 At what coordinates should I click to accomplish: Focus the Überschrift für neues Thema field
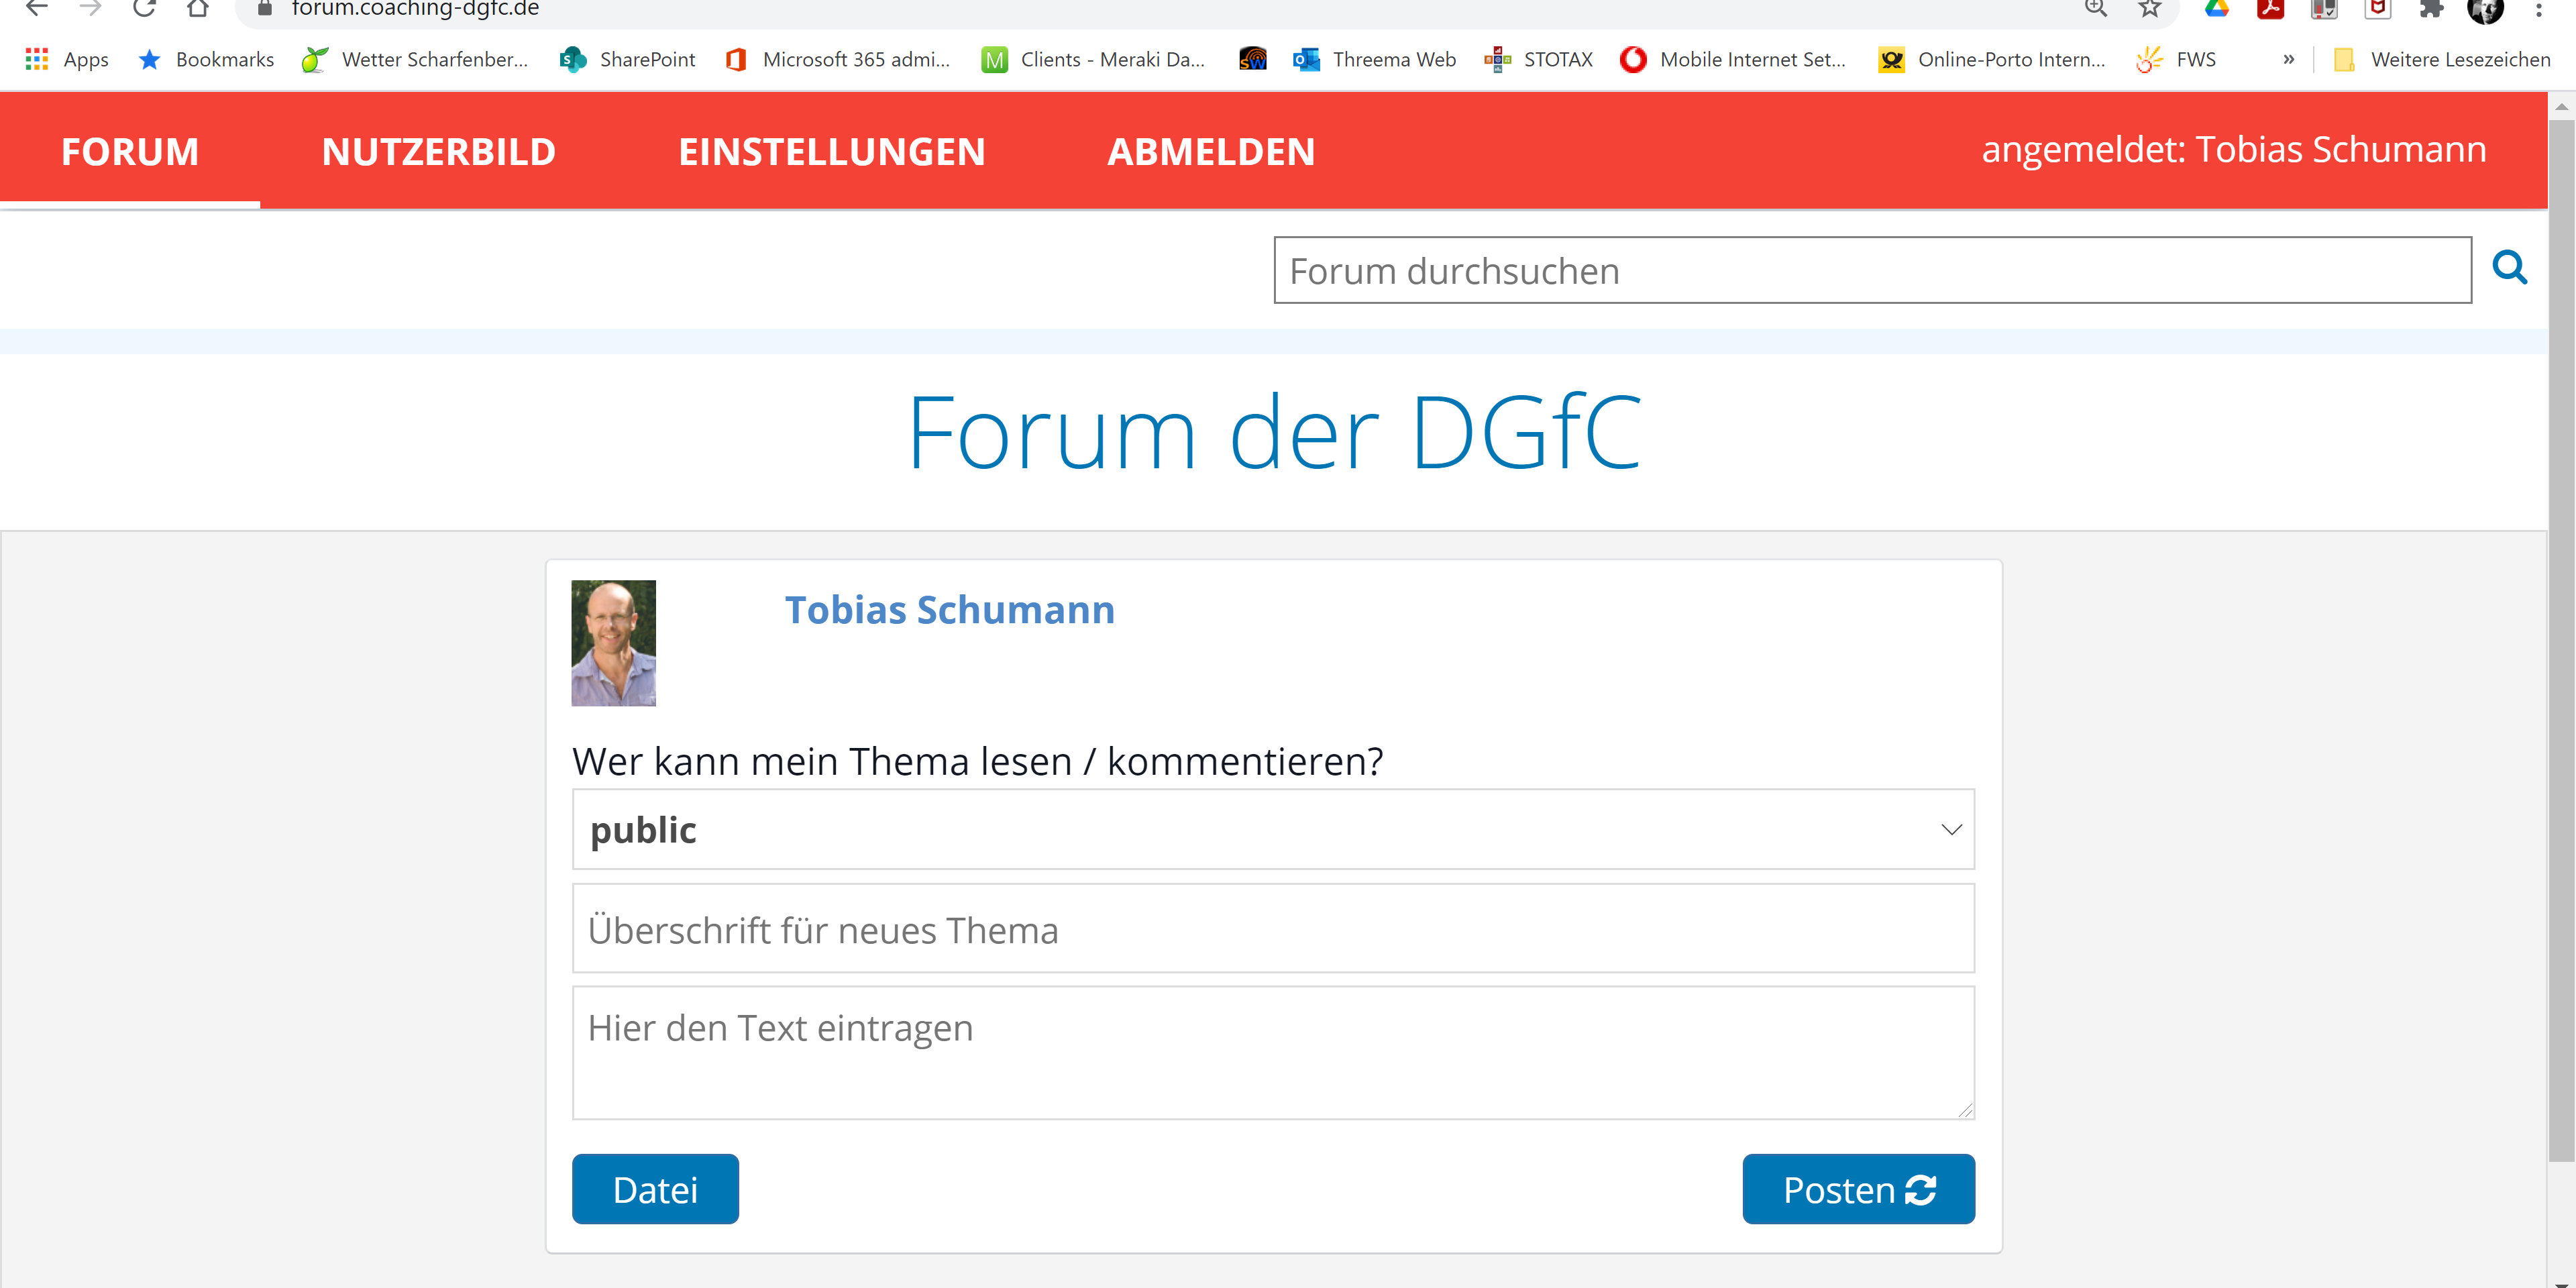coord(1272,929)
